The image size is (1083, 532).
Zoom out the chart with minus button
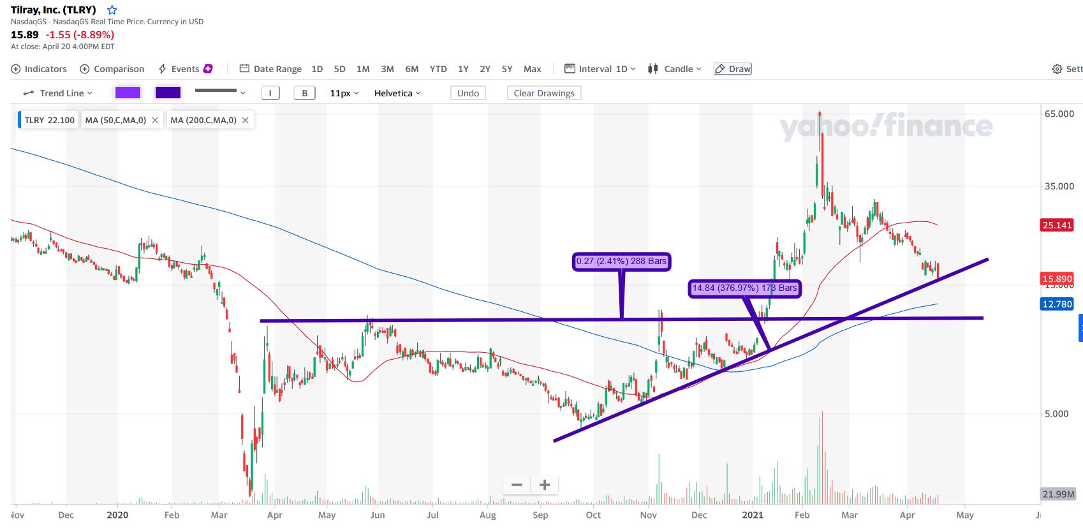click(x=517, y=485)
